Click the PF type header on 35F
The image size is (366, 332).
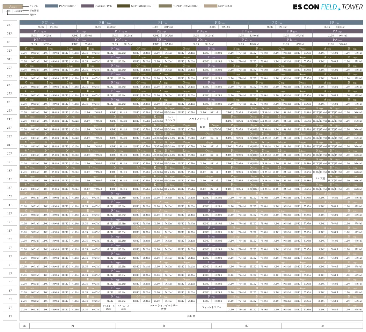[334, 23]
